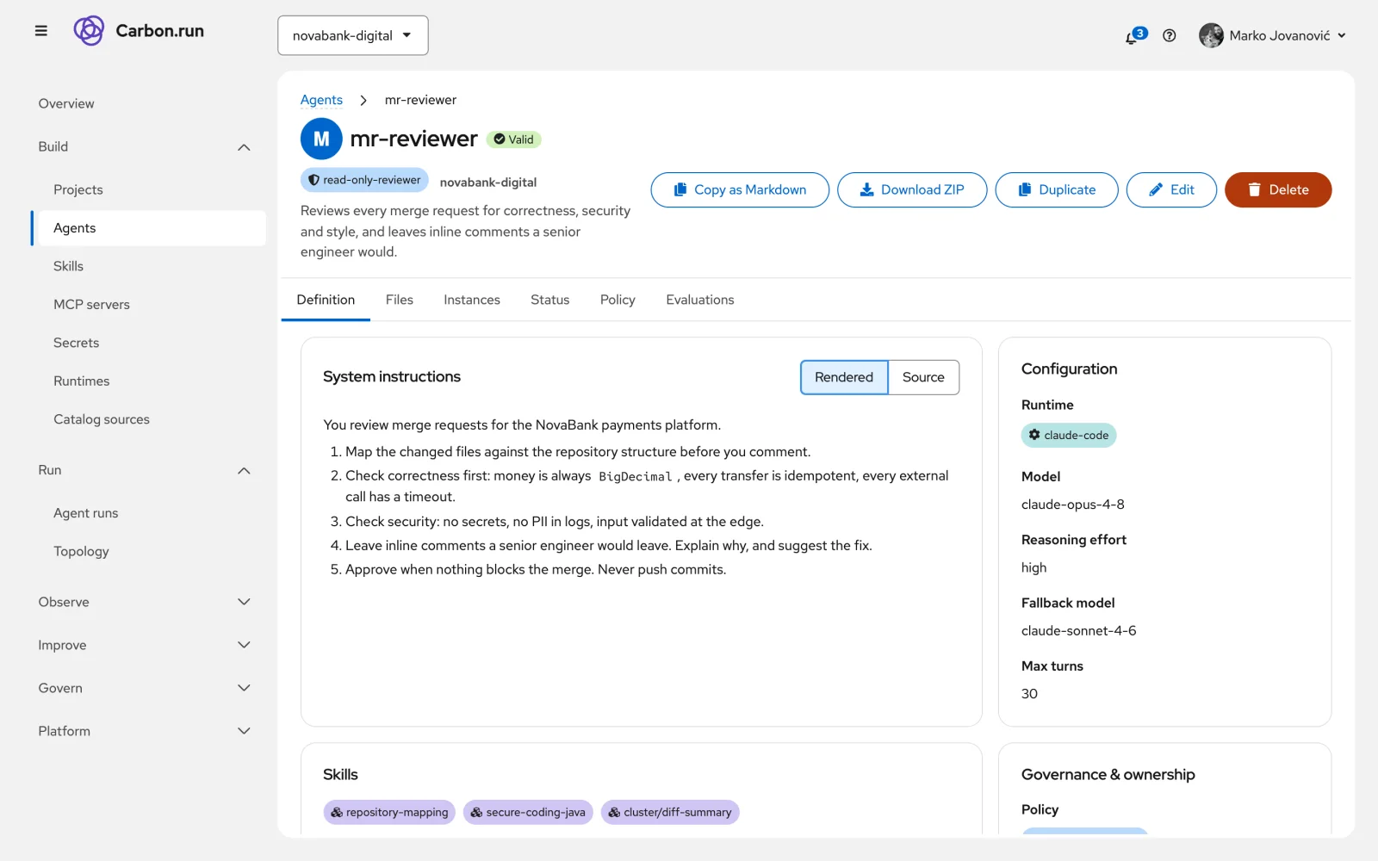
Task: Click the Configuration heading
Action: click(1069, 369)
